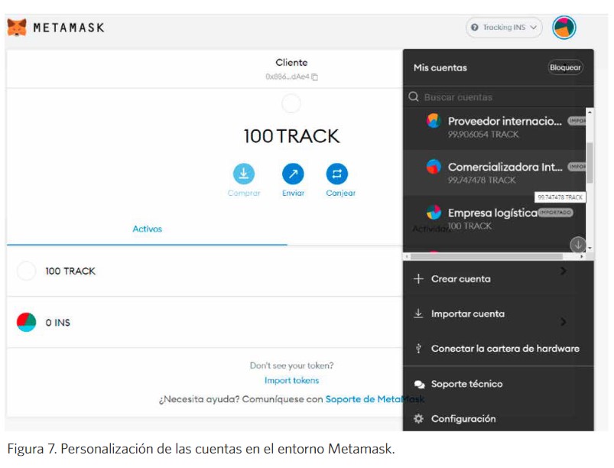This screenshot has height=468, width=614.
Task: Open Configuración menu item
Action: point(498,418)
